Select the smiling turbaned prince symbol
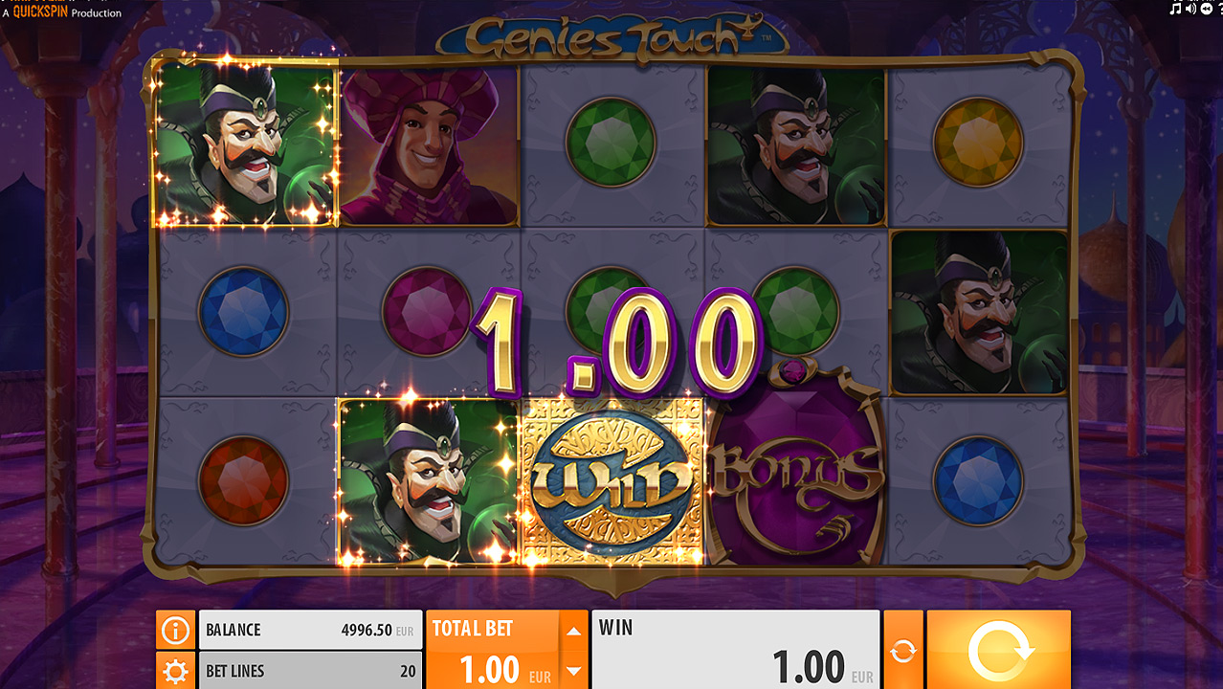1223x689 pixels. [429, 145]
